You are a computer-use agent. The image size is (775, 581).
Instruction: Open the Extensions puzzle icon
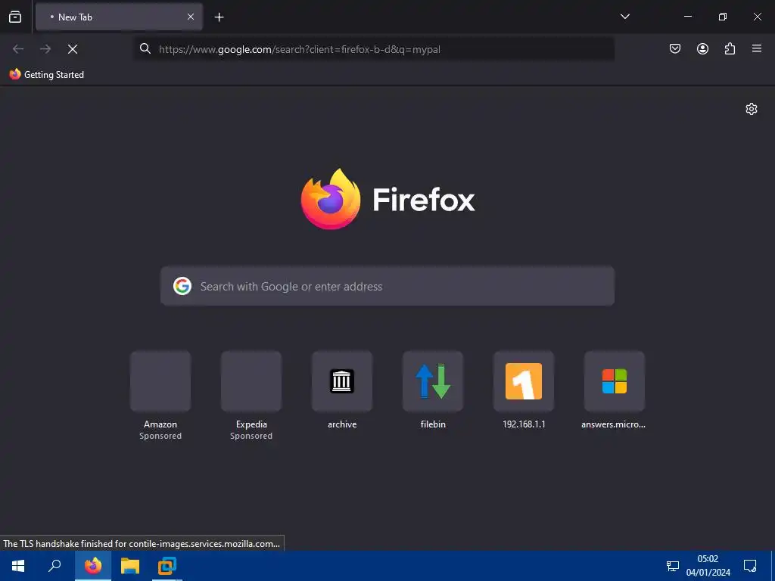[x=730, y=48]
